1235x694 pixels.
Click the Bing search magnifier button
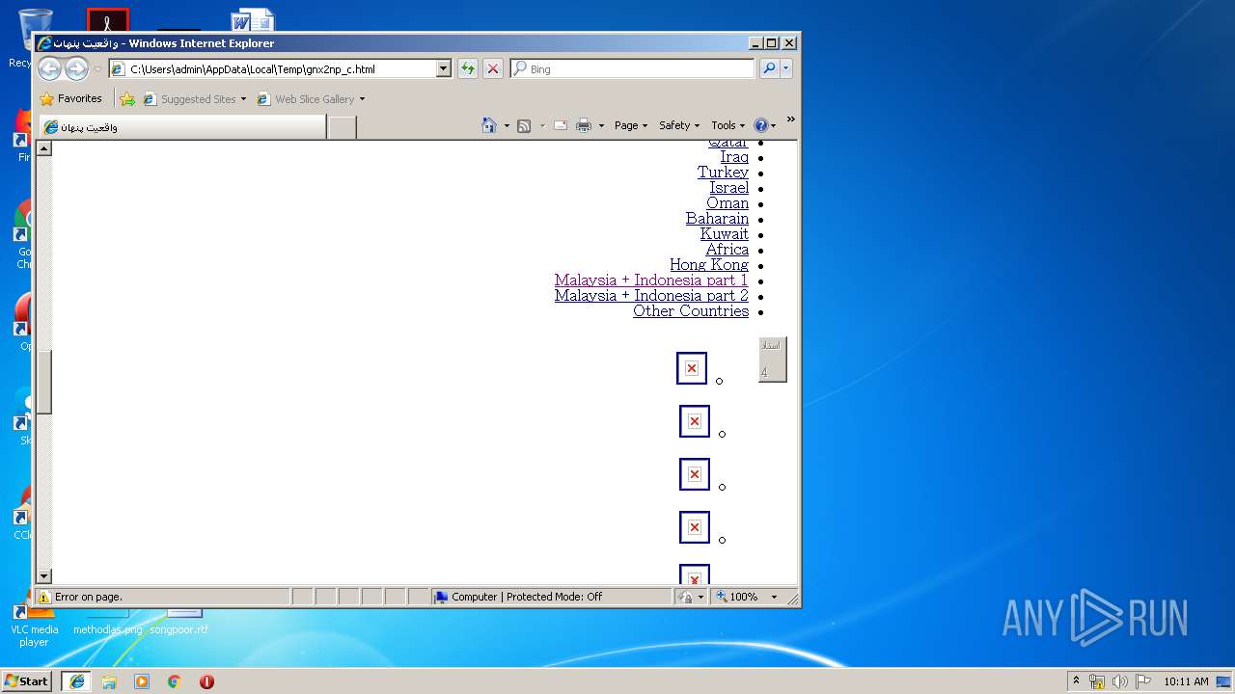[x=769, y=68]
